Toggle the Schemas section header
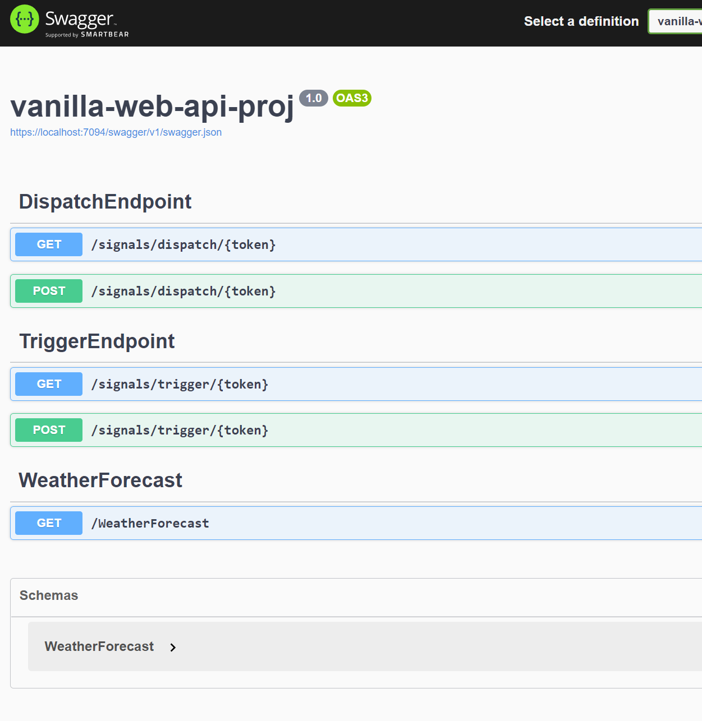The height and width of the screenshot is (721, 702). [356, 595]
